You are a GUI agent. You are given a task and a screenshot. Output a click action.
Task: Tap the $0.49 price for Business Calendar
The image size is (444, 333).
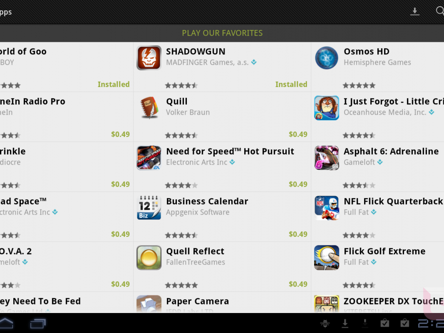[298, 234]
